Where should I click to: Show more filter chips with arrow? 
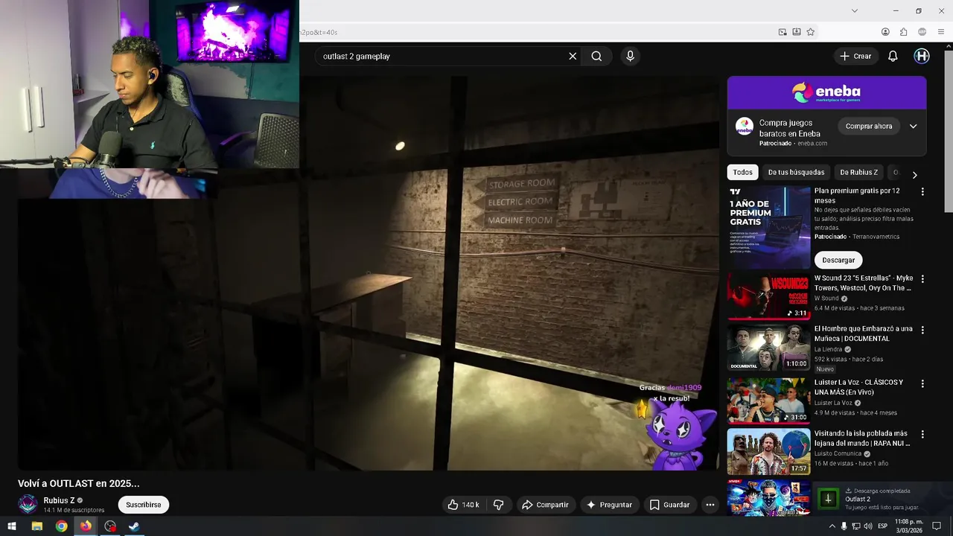(x=914, y=175)
